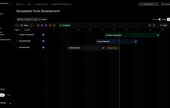Toggle the orange warning triangle filter
This screenshot has height=108, width=170.
pyautogui.click(x=38, y=25)
